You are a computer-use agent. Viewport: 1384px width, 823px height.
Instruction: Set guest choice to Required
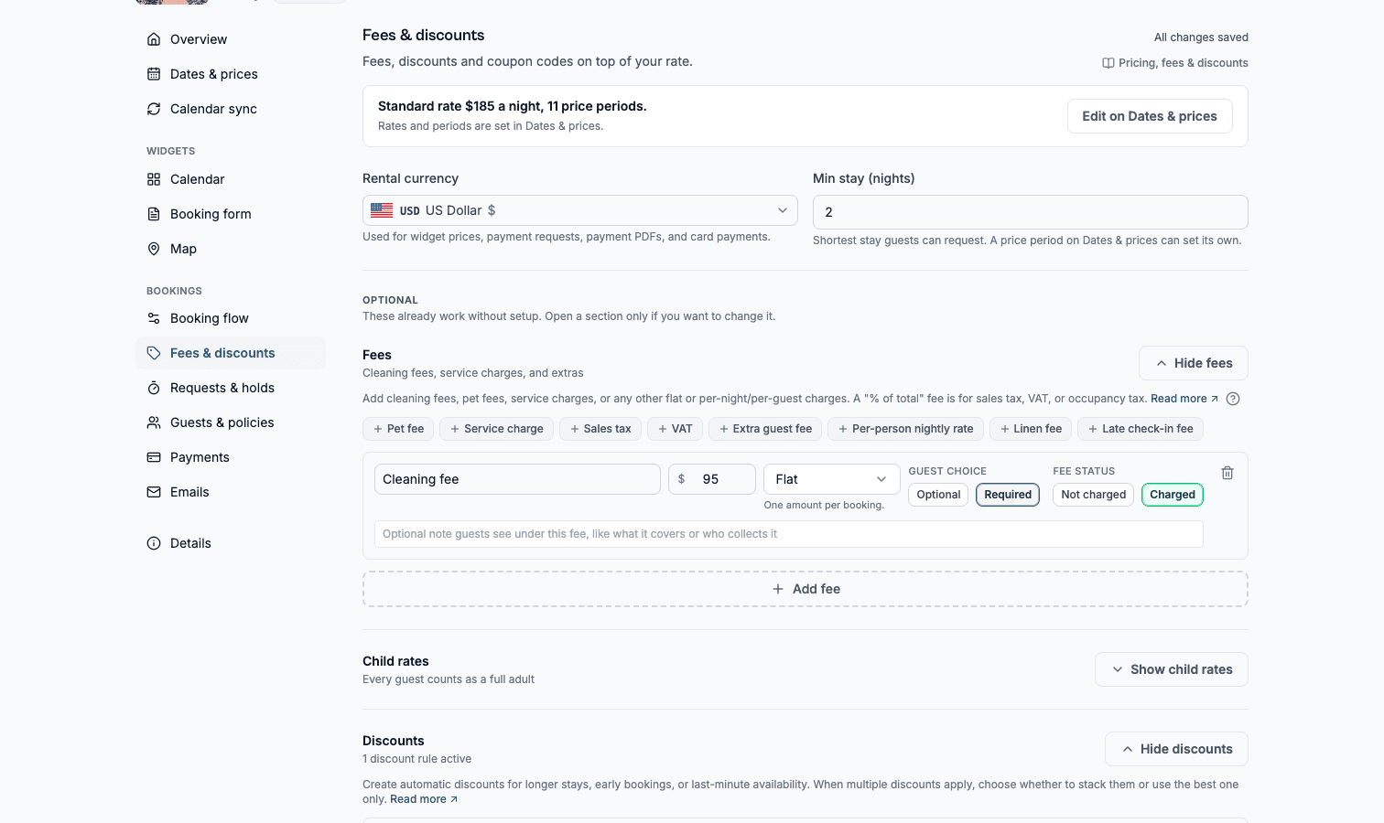(x=1008, y=495)
